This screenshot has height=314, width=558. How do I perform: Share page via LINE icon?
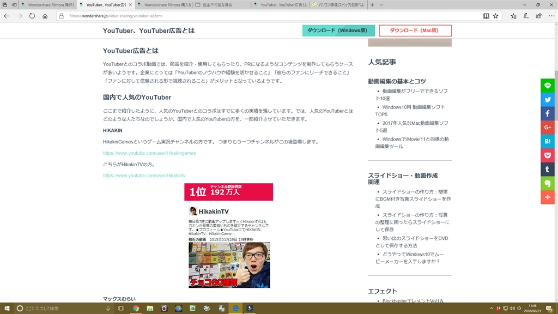pos(547,86)
